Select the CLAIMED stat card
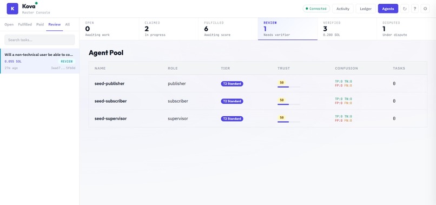The image size is (436, 205). pyautogui.click(x=169, y=29)
